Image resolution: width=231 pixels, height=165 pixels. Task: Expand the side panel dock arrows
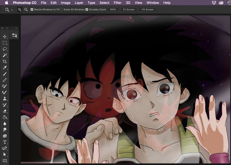click(x=16, y=28)
